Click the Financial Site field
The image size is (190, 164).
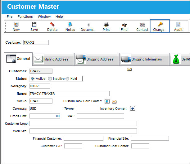[150, 138]
